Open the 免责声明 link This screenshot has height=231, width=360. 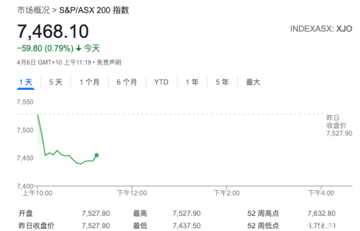(109, 62)
